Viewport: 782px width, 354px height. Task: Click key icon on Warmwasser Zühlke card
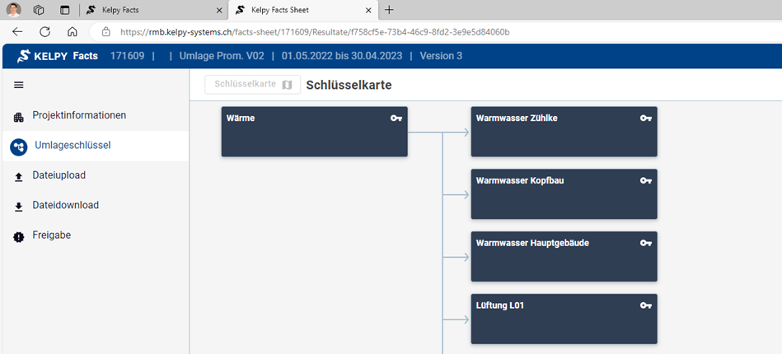click(x=646, y=119)
